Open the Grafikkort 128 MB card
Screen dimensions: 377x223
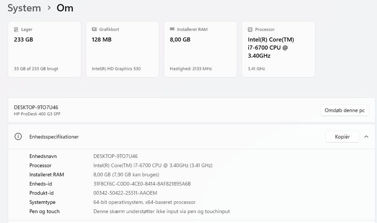pyautogui.click(x=122, y=49)
